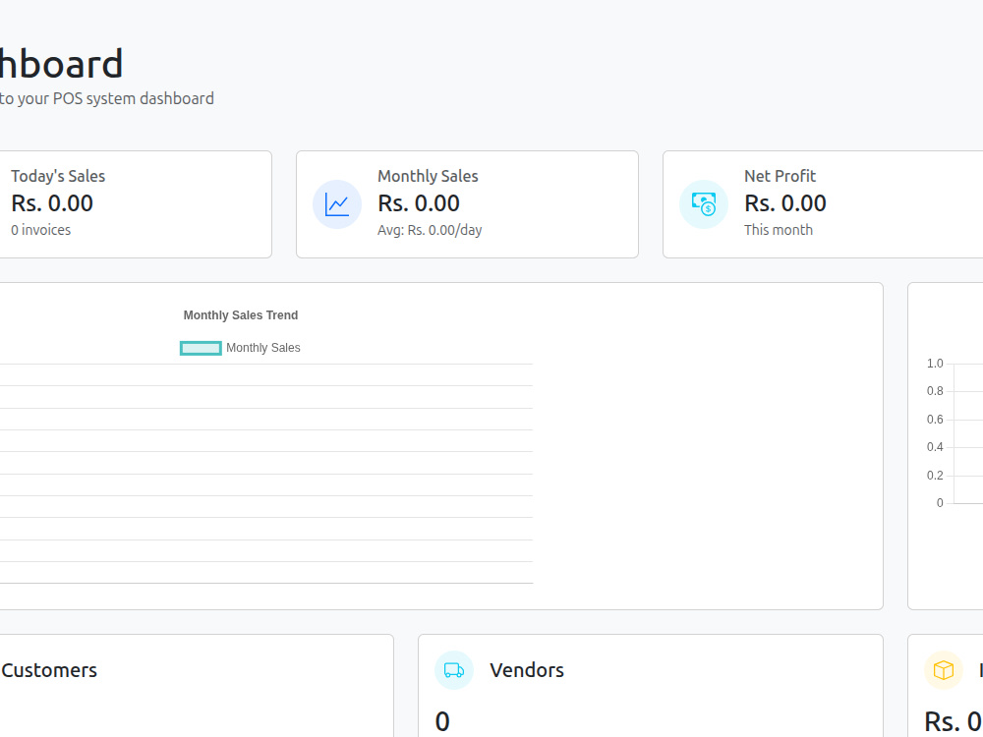Click the 0.4 axis label

[x=935, y=447]
